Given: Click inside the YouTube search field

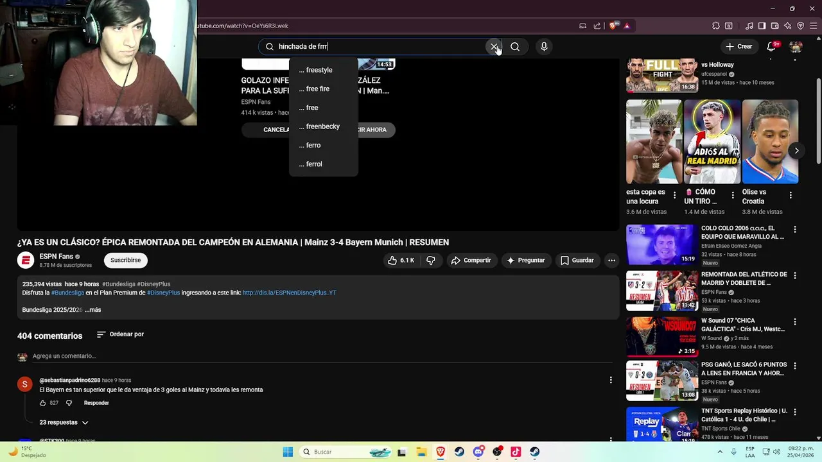Looking at the screenshot, I should click(380, 46).
